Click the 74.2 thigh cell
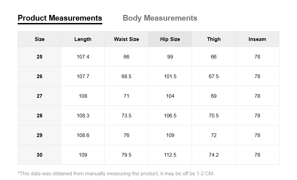Screen dimensions: 297x180 (214, 155)
